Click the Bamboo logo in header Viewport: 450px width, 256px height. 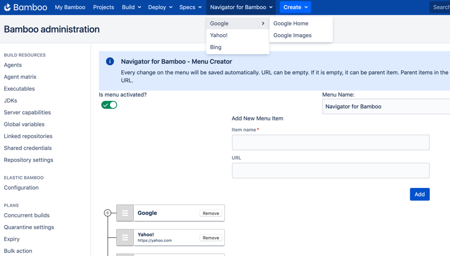pyautogui.click(x=25, y=7)
